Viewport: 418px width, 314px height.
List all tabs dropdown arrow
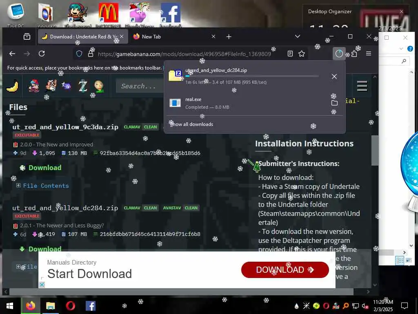pyautogui.click(x=298, y=36)
